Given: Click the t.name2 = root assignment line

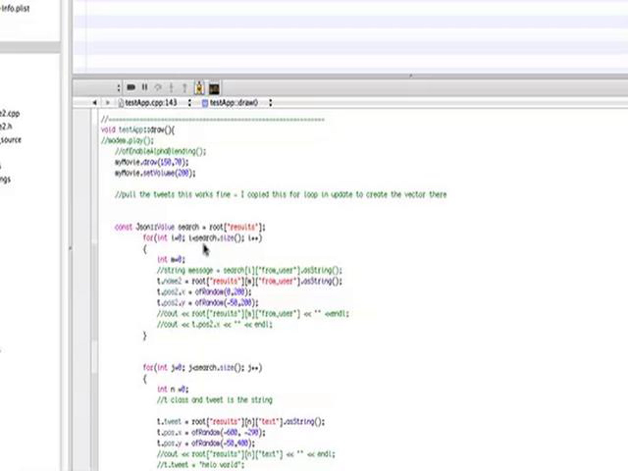Looking at the screenshot, I should [250, 281].
